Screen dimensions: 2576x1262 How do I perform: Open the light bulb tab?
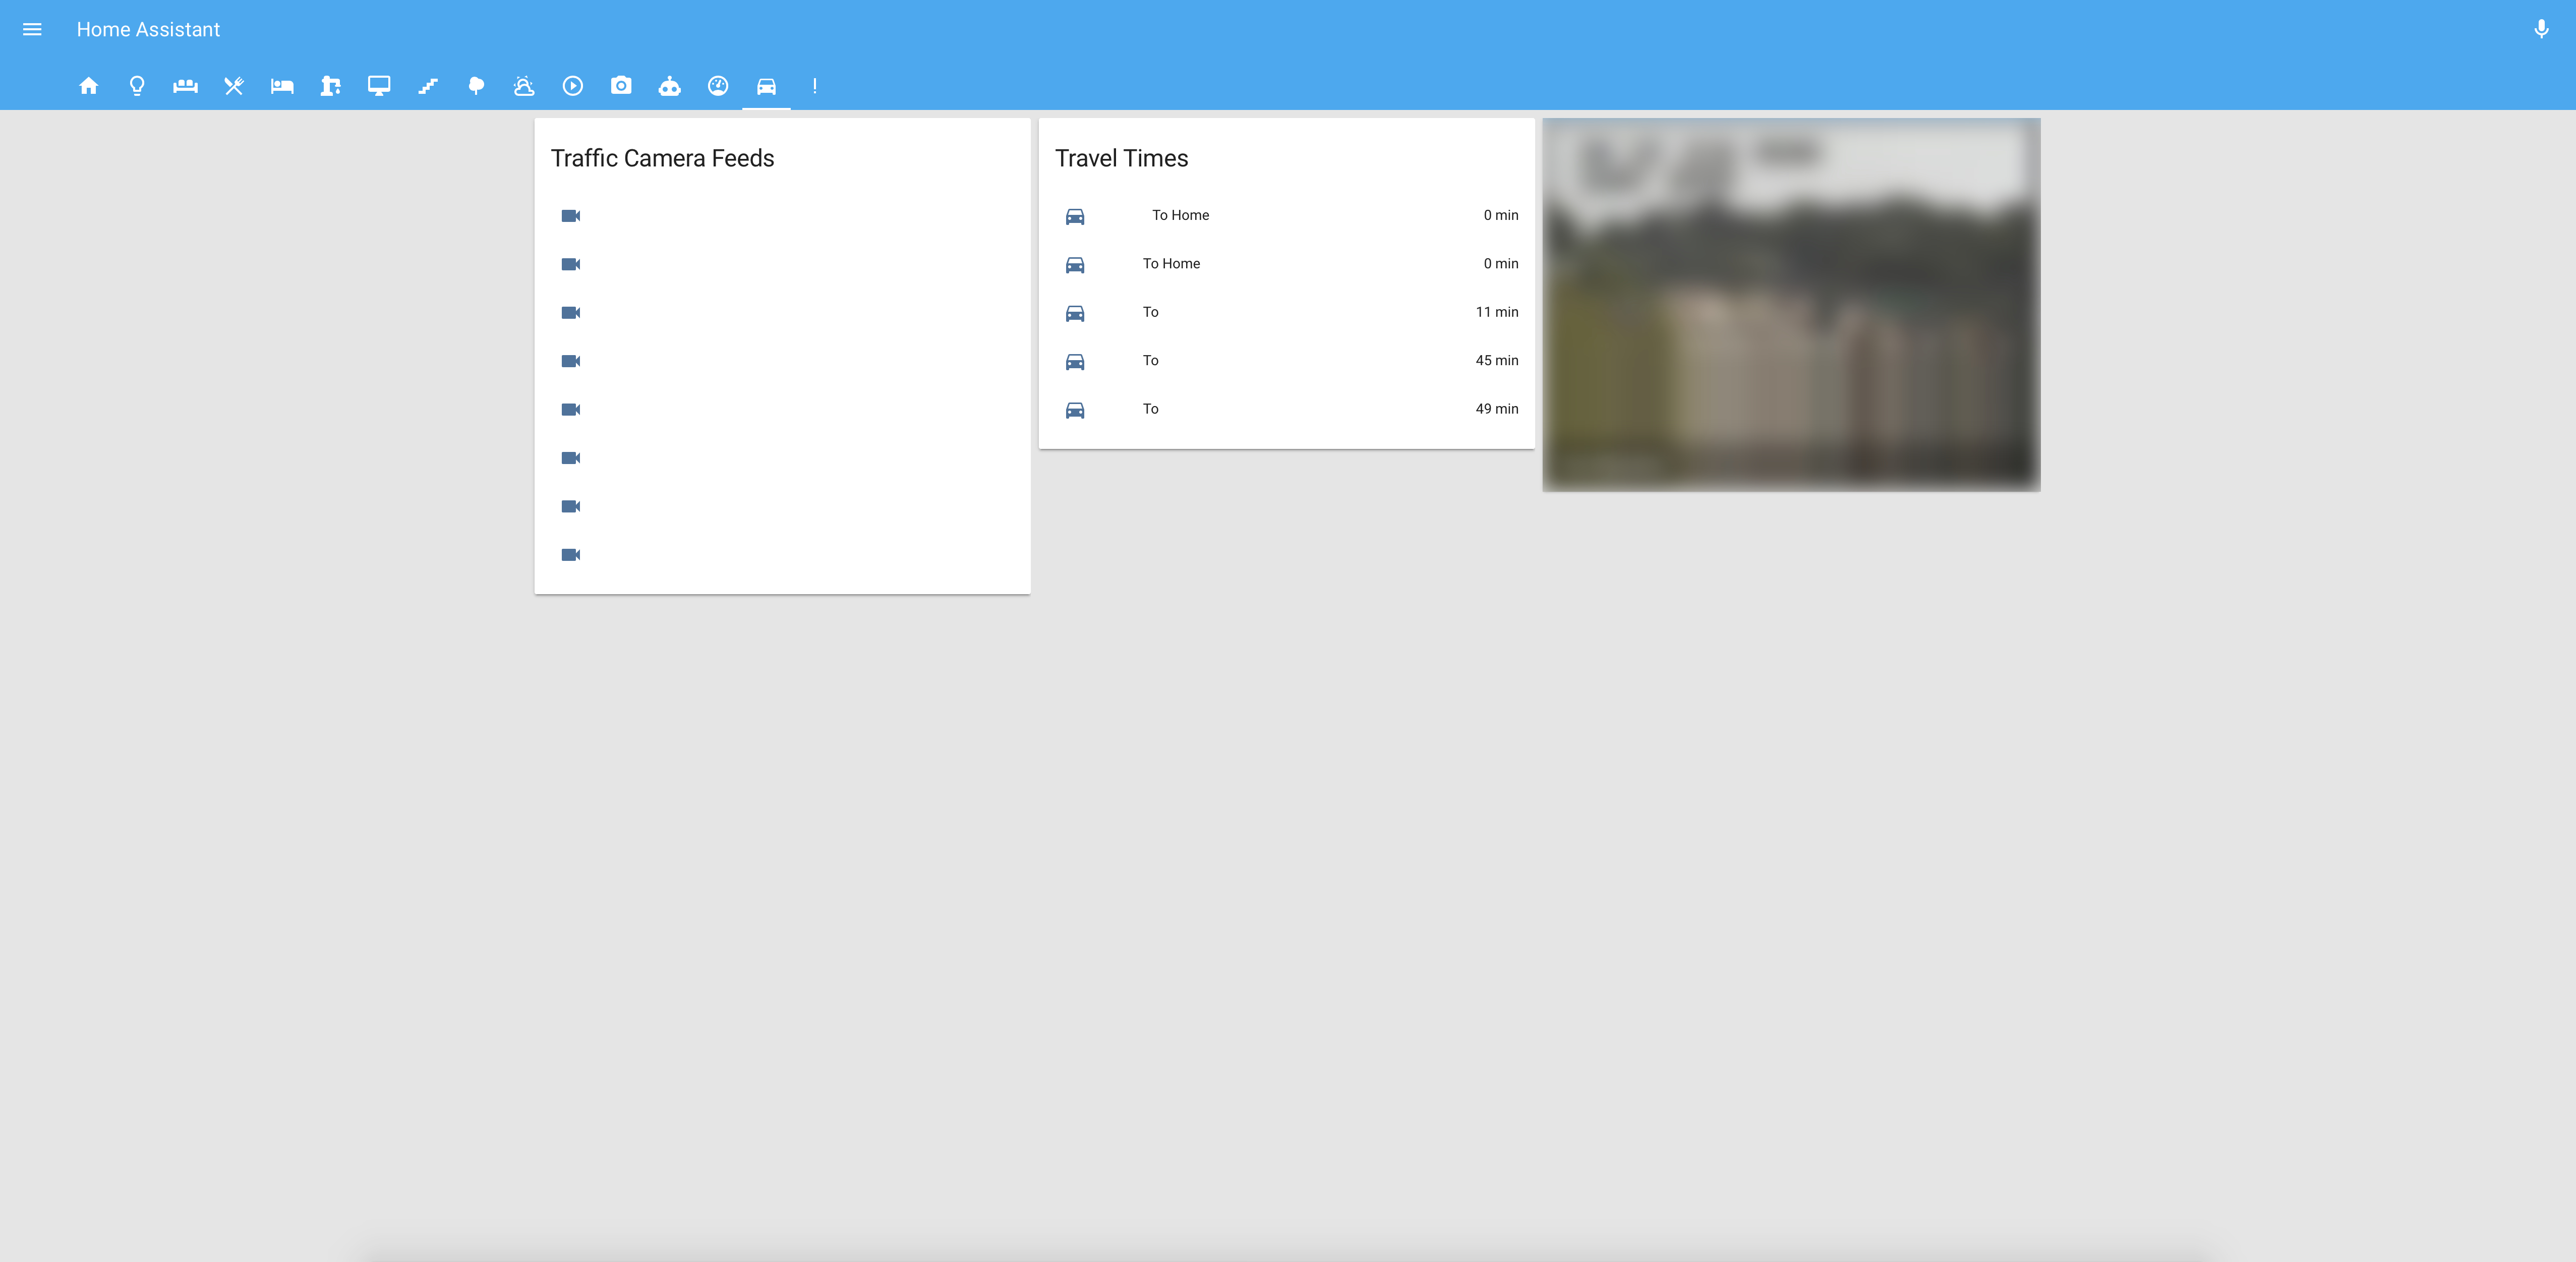point(137,86)
